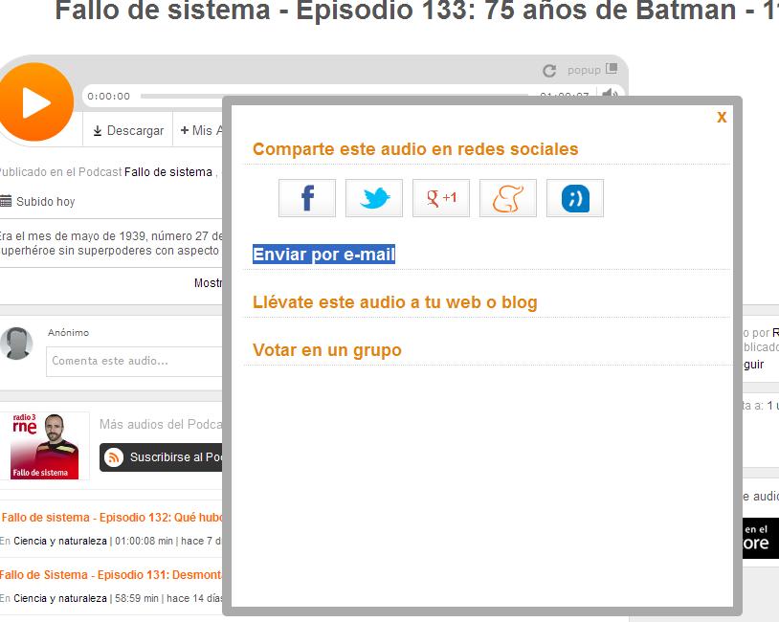Screen dimensions: 779x622
Task: Click the Google +1 share button
Action: click(x=441, y=198)
